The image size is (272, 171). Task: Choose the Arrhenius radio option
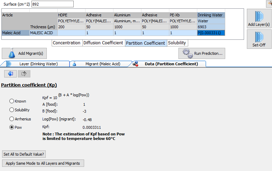(x=12, y=119)
